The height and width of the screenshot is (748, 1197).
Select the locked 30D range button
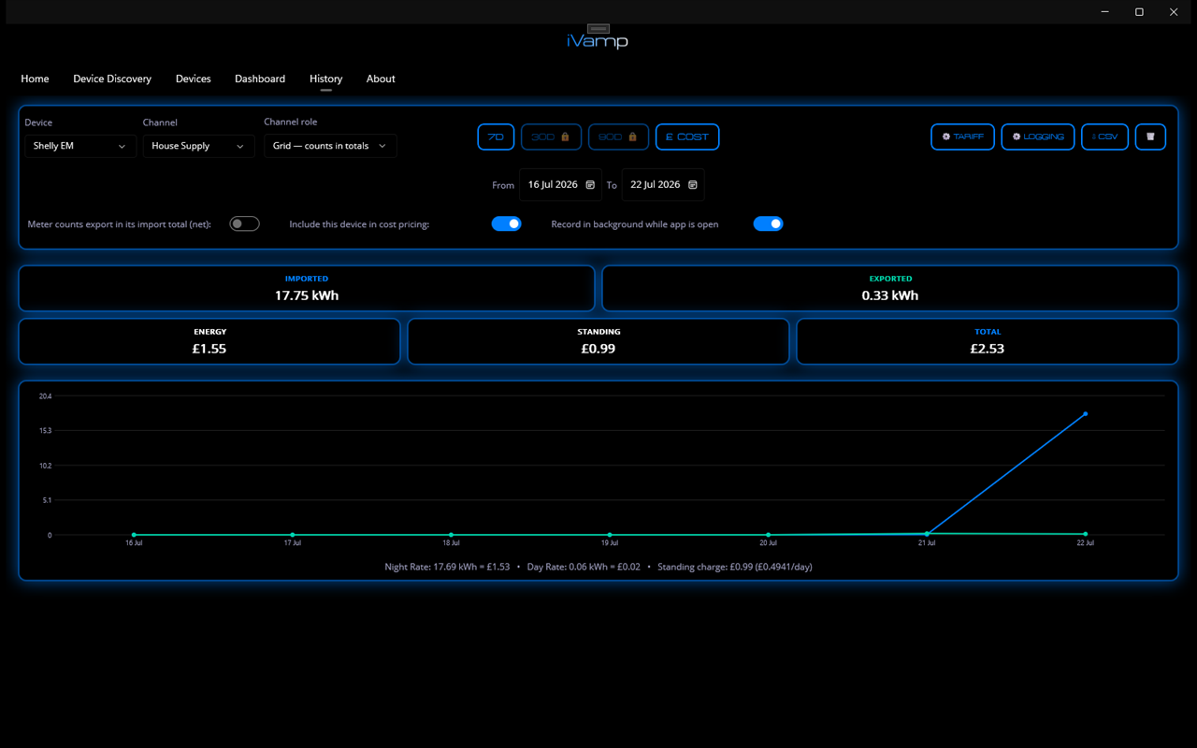click(x=552, y=137)
